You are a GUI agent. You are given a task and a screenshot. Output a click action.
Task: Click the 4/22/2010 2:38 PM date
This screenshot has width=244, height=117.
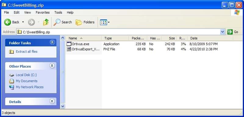(x=203, y=49)
